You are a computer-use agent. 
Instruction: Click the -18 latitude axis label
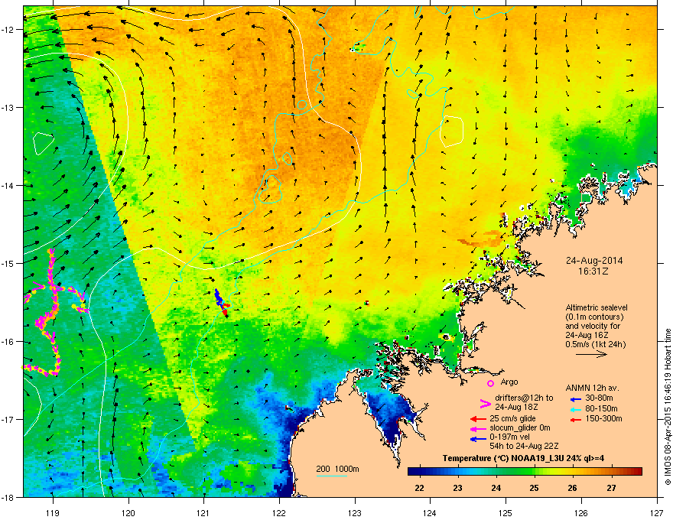[8, 497]
